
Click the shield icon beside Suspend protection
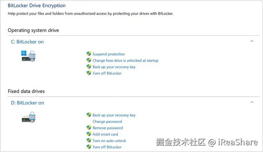click(x=89, y=54)
